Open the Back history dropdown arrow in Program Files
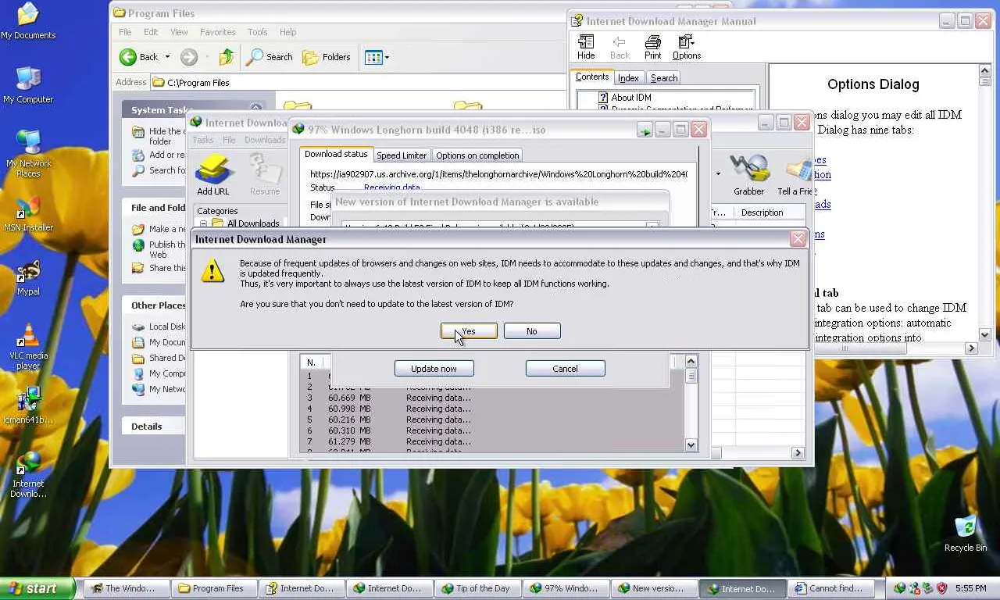Image resolution: width=1000 pixels, height=600 pixels. (x=167, y=57)
